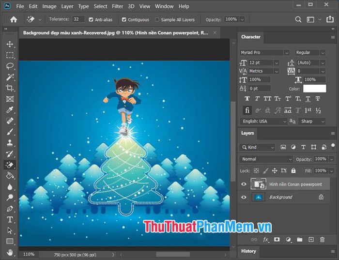Add a layer mask icon
Screen dimensions: 339x260
(277, 240)
